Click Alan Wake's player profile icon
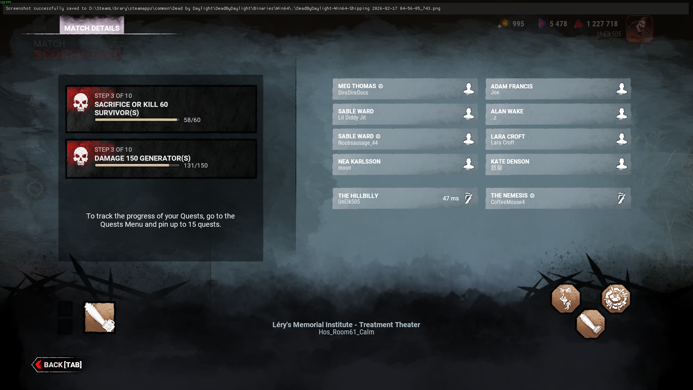 tap(622, 114)
